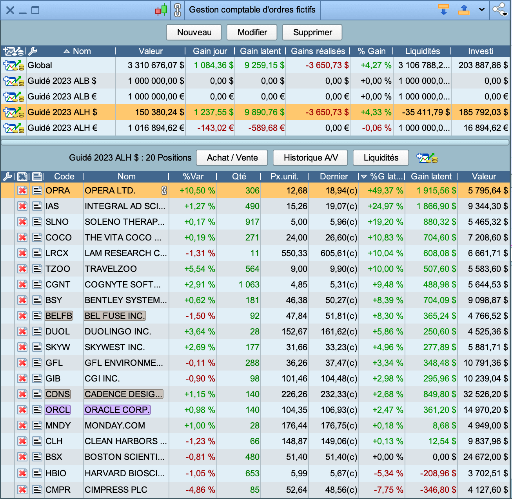
Task: Sort portfolios by Valeur column
Action: (151, 51)
